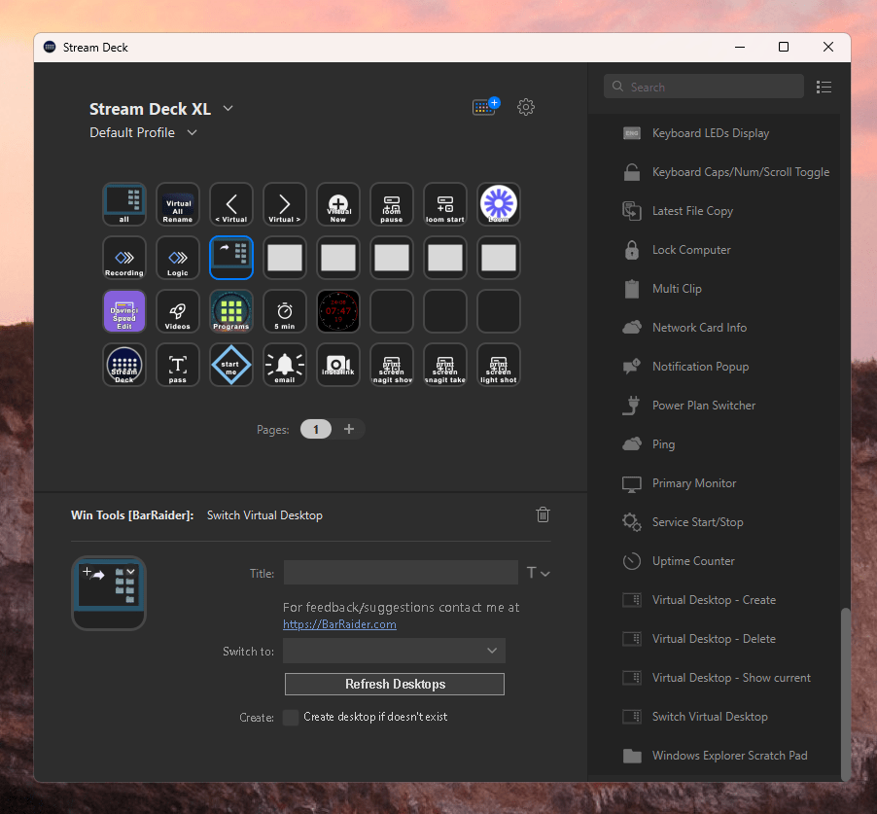877x814 pixels.
Task: Select the loom start key
Action: pyautogui.click(x=445, y=204)
